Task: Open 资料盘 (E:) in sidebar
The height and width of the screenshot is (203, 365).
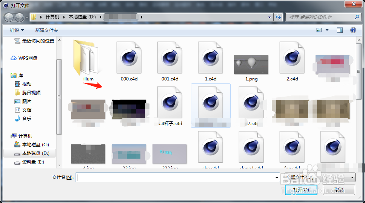Action: [29, 162]
